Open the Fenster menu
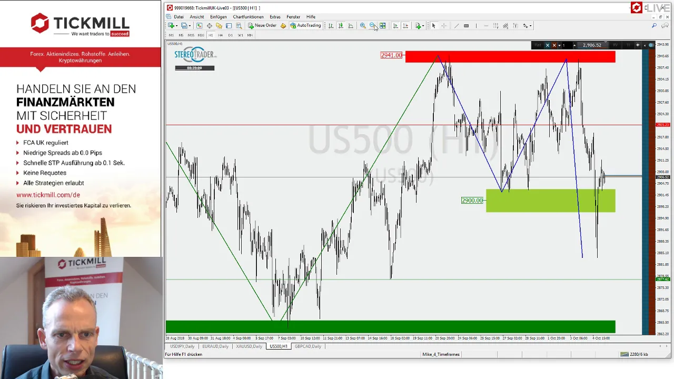This screenshot has height=379, width=674. 293,17
